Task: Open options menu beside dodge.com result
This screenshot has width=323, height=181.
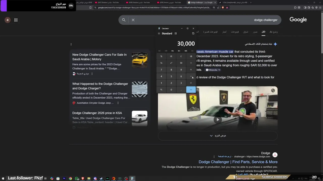Action: (214, 156)
